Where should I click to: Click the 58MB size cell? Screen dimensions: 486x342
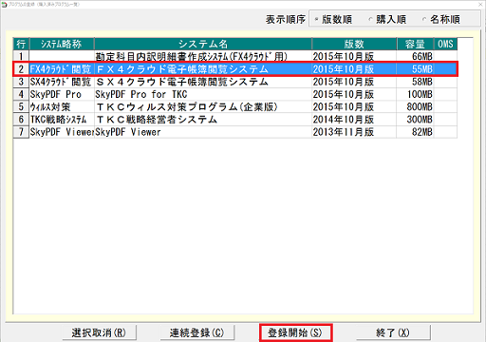pos(415,82)
